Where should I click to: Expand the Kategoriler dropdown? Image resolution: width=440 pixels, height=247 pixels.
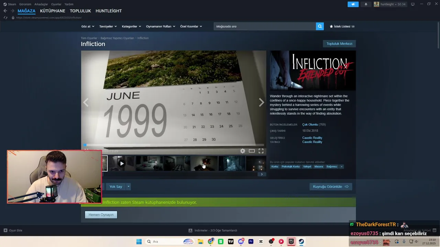[x=131, y=26]
